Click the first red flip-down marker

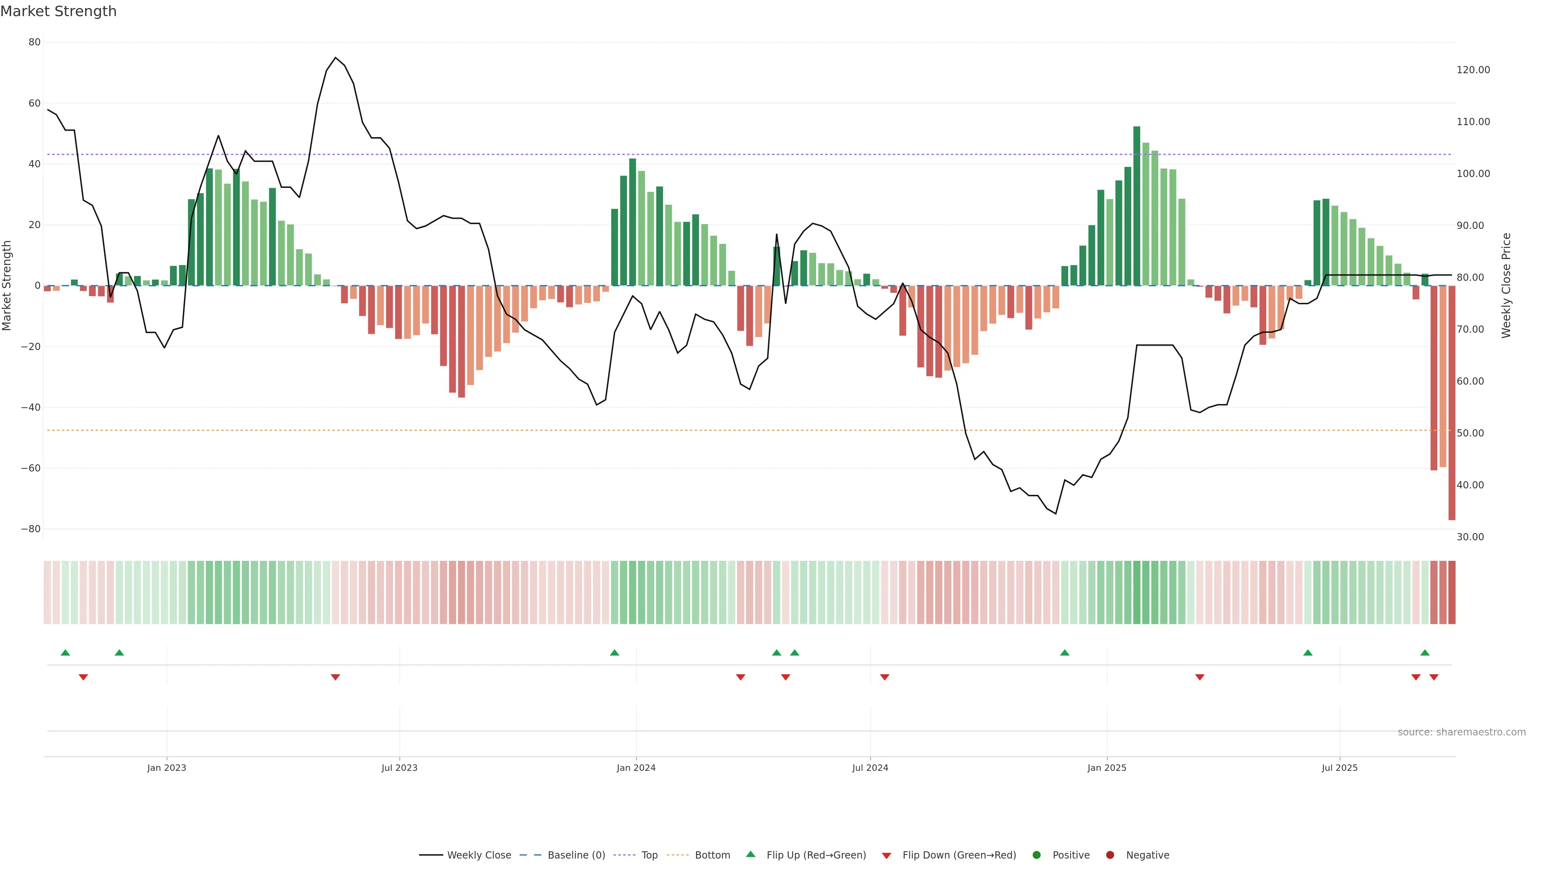coord(83,677)
